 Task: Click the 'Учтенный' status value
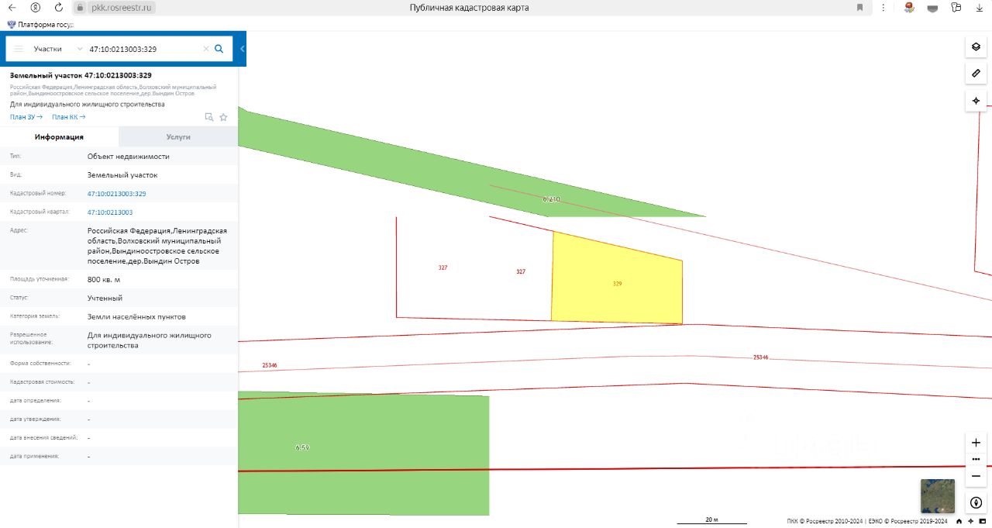pos(105,298)
